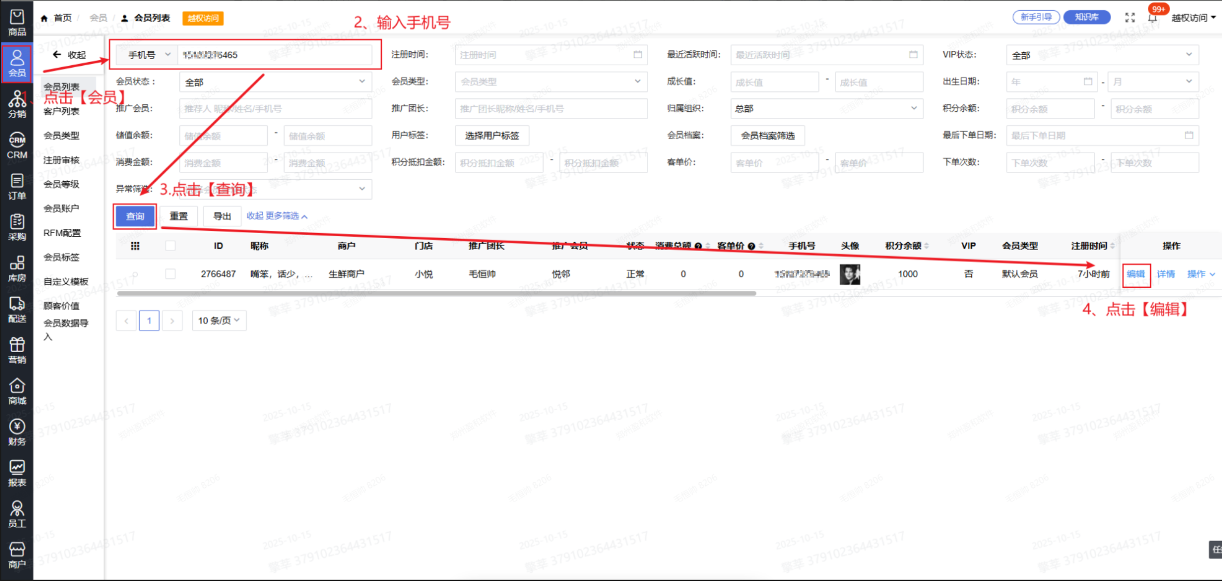This screenshot has width=1222, height=581.
Task: Open the 10 条/页 page size dropdown
Action: pyautogui.click(x=219, y=321)
